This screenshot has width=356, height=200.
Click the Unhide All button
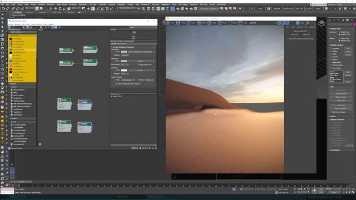coord(341,105)
